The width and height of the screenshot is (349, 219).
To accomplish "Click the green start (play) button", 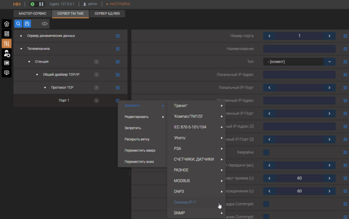I will [x=32, y=4].
